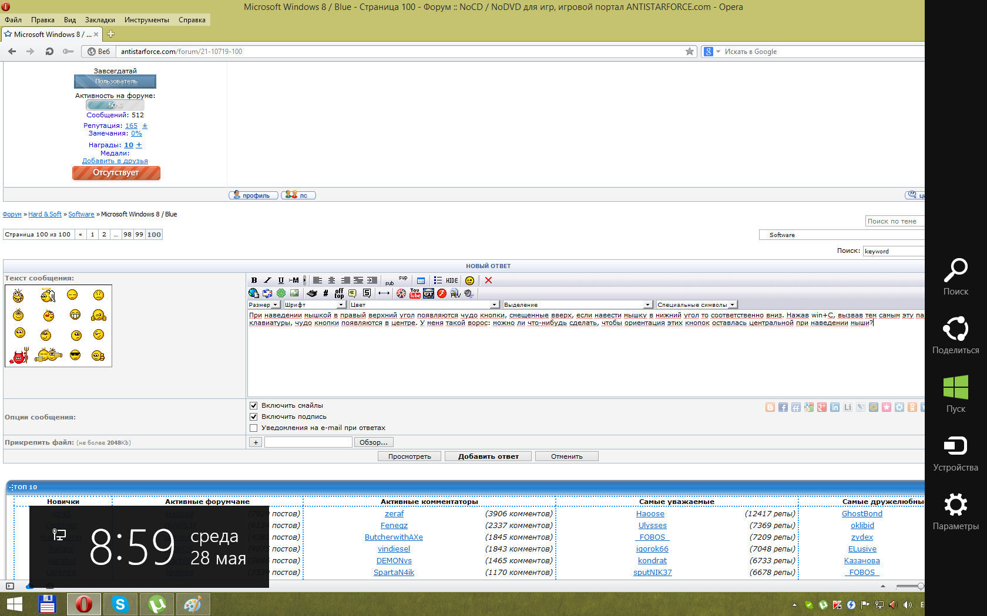Center-align the message text
Image resolution: width=987 pixels, height=616 pixels.
coord(331,280)
